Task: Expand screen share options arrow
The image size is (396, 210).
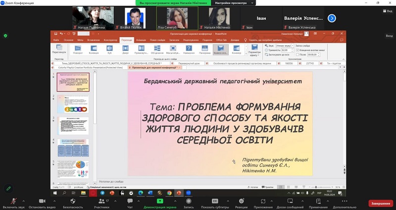Action: (x=175, y=201)
